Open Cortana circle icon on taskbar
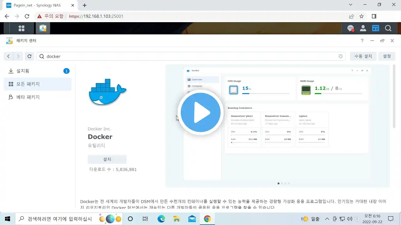The image size is (401, 225). tap(130, 219)
